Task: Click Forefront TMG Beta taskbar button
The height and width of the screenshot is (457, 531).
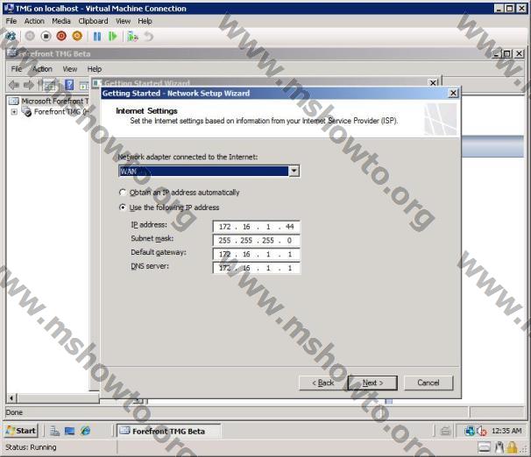Action: pyautogui.click(x=168, y=431)
